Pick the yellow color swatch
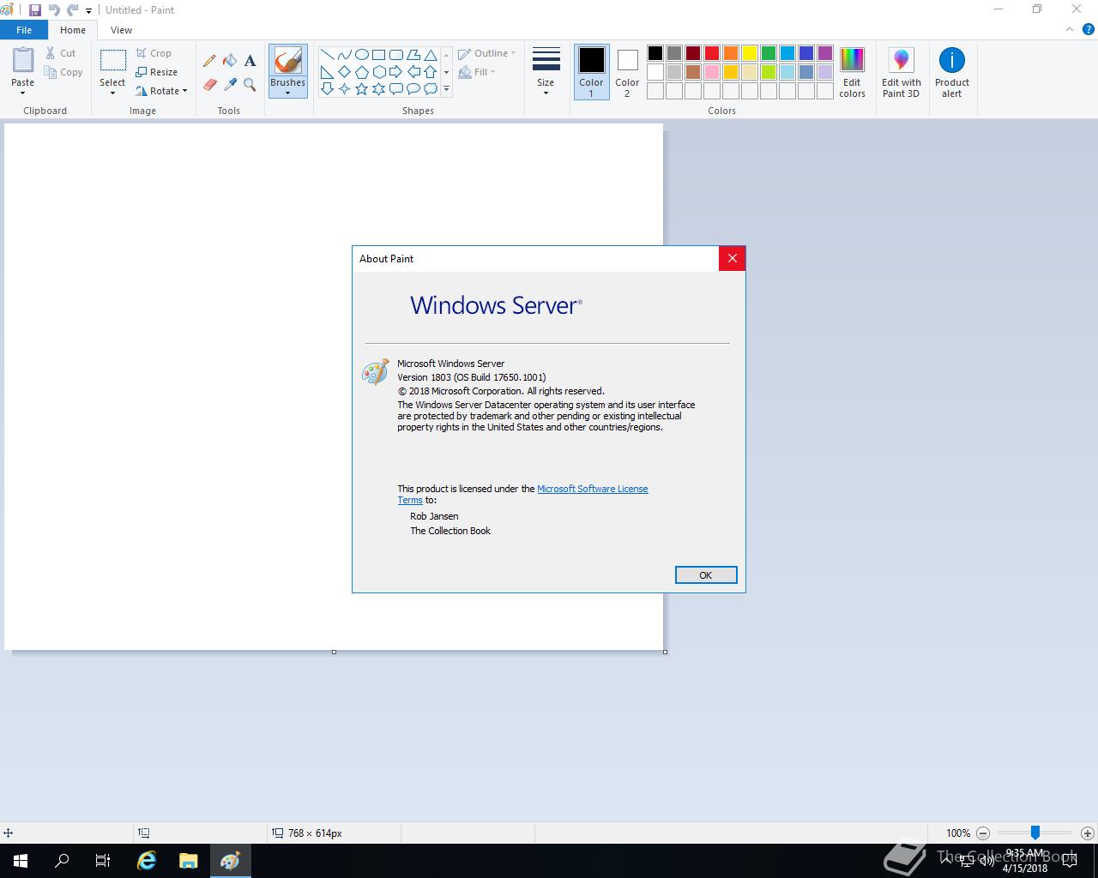Viewport: 1098px width, 878px height. coord(750,53)
